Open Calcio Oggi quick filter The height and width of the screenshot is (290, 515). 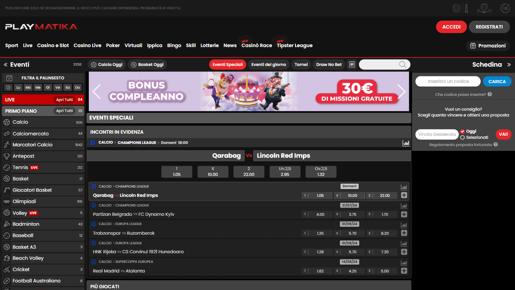[107, 65]
